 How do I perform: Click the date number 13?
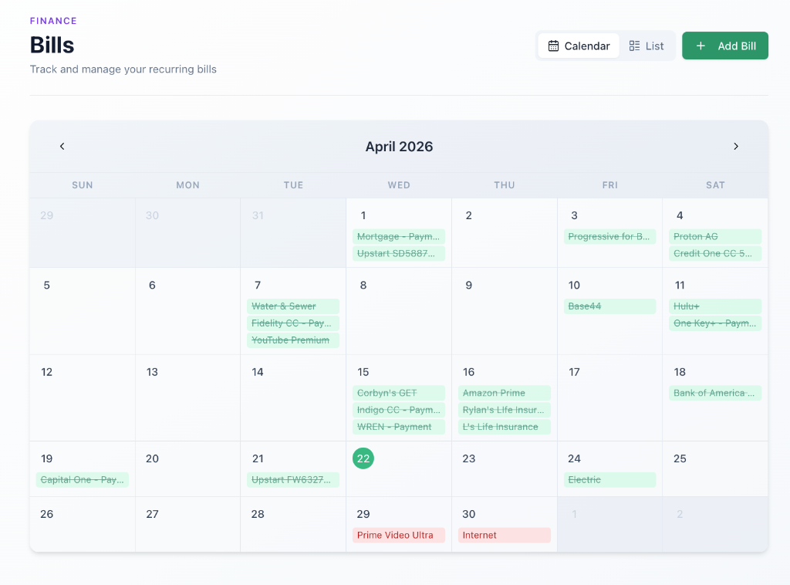(152, 372)
